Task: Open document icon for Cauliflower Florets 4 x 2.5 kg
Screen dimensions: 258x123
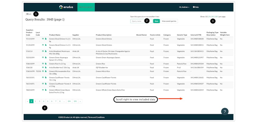Action: tap(46, 84)
